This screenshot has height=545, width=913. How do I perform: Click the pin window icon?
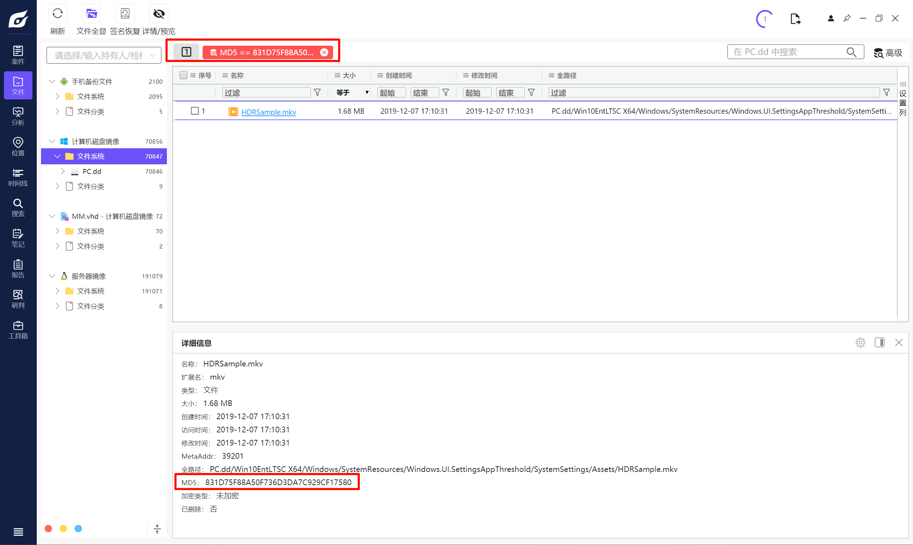847,19
